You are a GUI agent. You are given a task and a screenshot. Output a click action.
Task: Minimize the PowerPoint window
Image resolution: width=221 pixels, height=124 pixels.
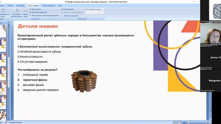point(194,2)
